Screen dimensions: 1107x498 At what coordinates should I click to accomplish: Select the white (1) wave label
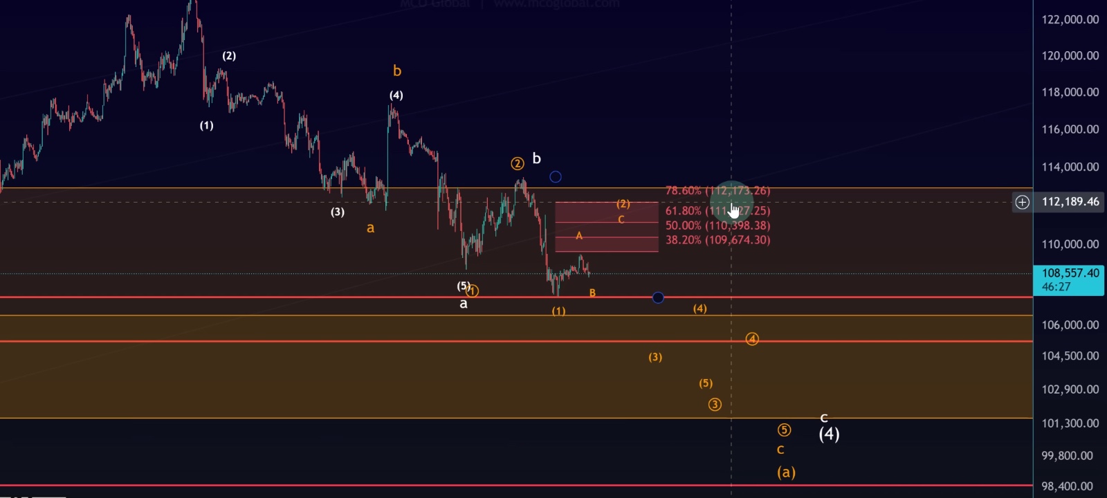coord(206,125)
